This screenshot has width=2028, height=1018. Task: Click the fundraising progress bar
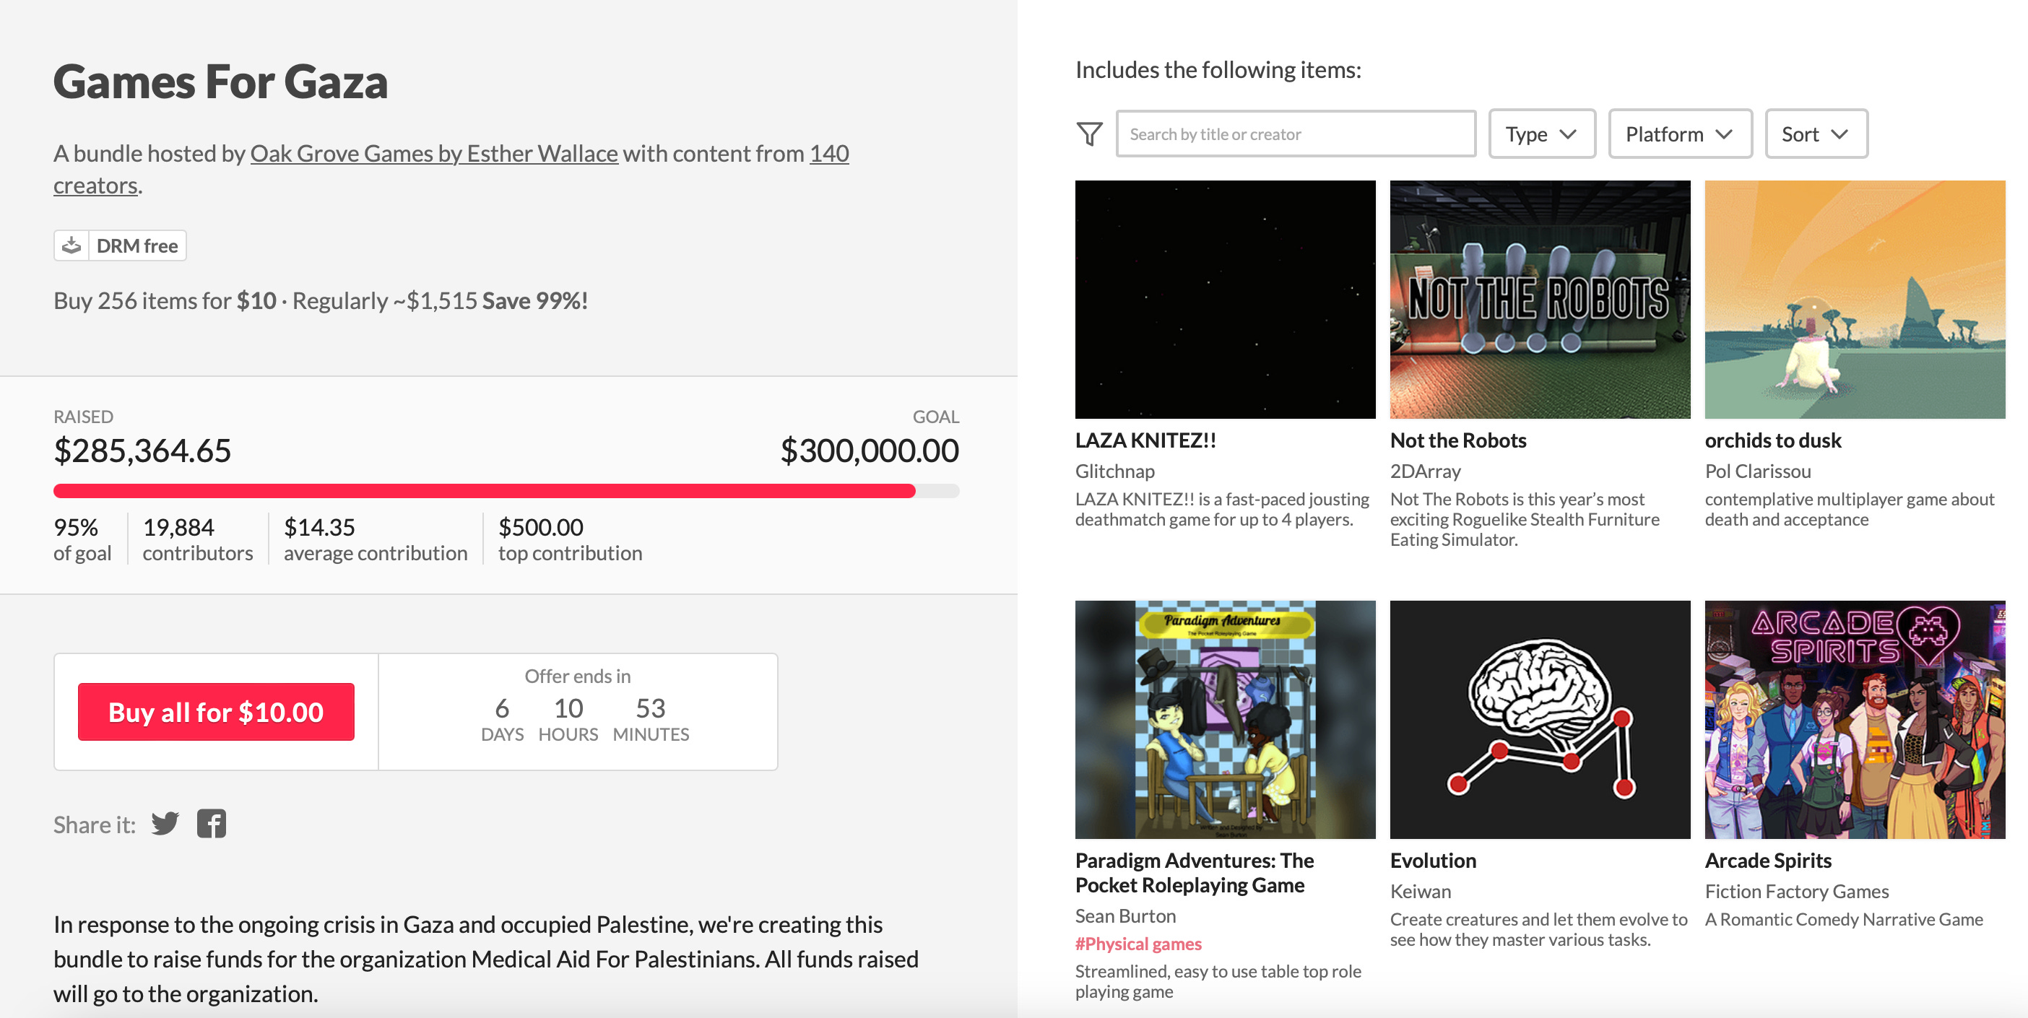pos(506,491)
